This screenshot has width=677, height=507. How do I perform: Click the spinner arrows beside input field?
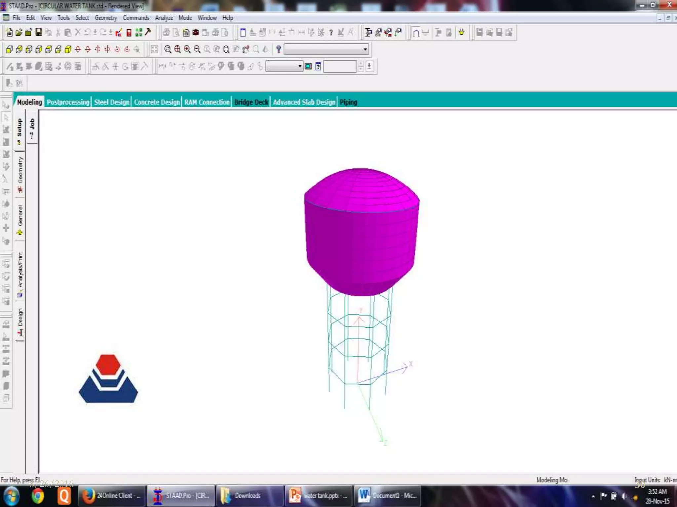click(x=361, y=66)
